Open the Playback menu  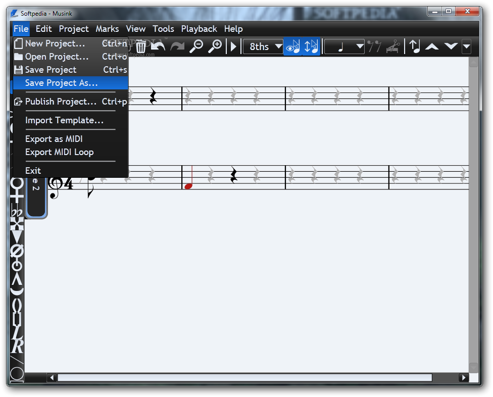(199, 29)
